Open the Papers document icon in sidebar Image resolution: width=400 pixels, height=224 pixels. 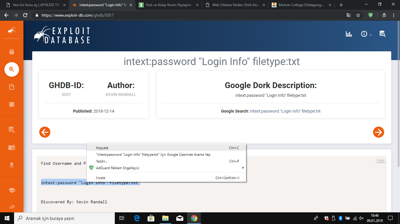tap(12, 87)
